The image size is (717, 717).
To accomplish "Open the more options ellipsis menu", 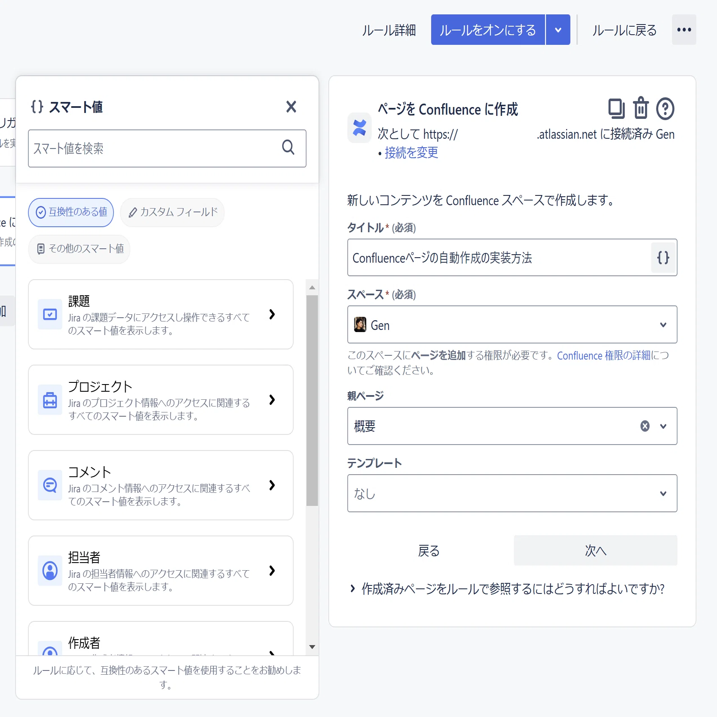I will point(684,30).
